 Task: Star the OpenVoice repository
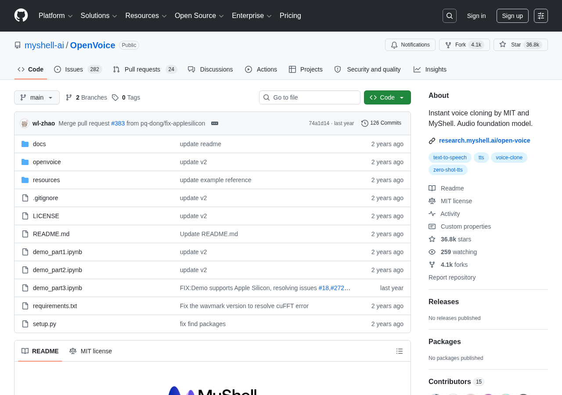pyautogui.click(x=521, y=45)
